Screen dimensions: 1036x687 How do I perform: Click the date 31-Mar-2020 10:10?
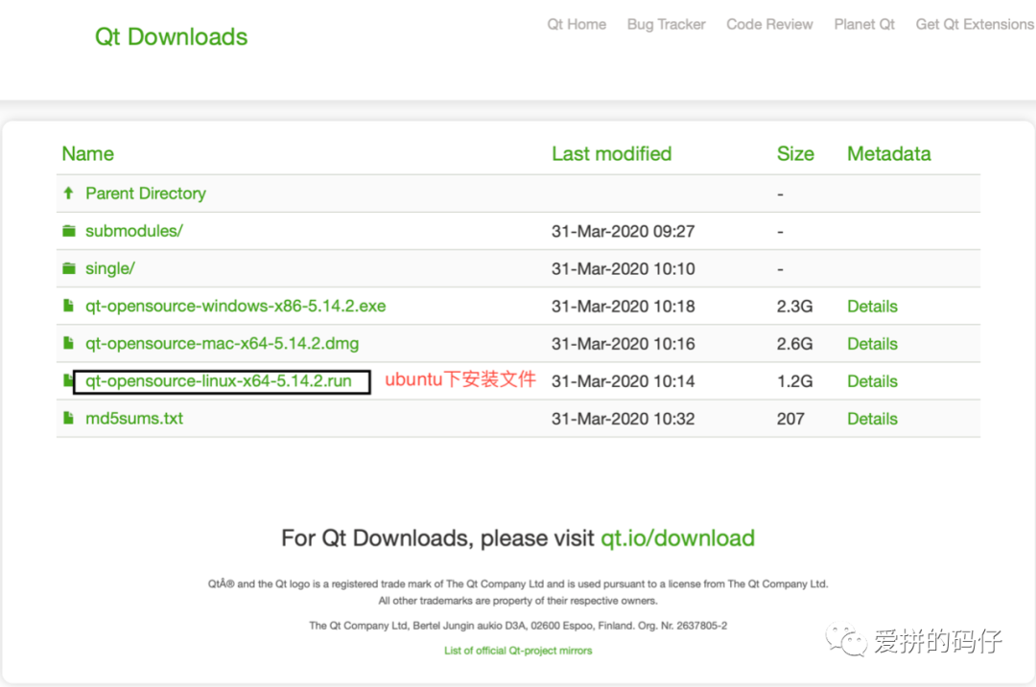pyautogui.click(x=624, y=269)
